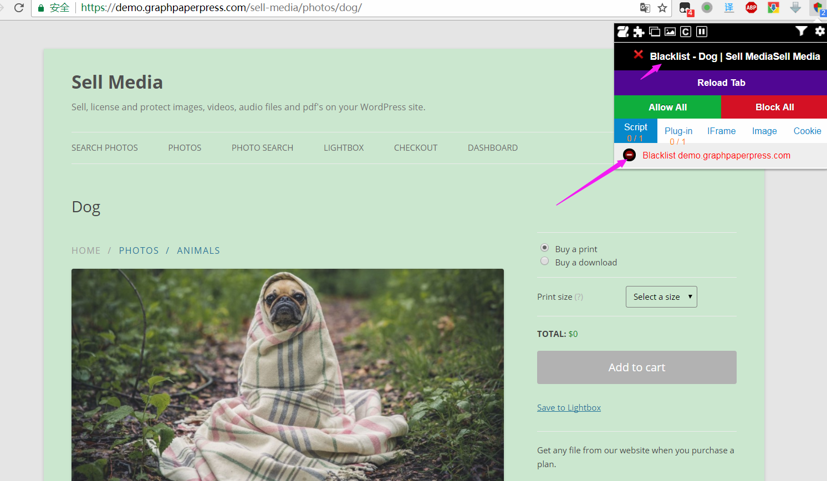
Task: Select the Script filter icon in extension toolbar
Action: (x=622, y=32)
